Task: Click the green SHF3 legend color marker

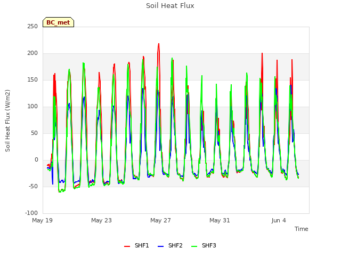Action: (x=194, y=246)
